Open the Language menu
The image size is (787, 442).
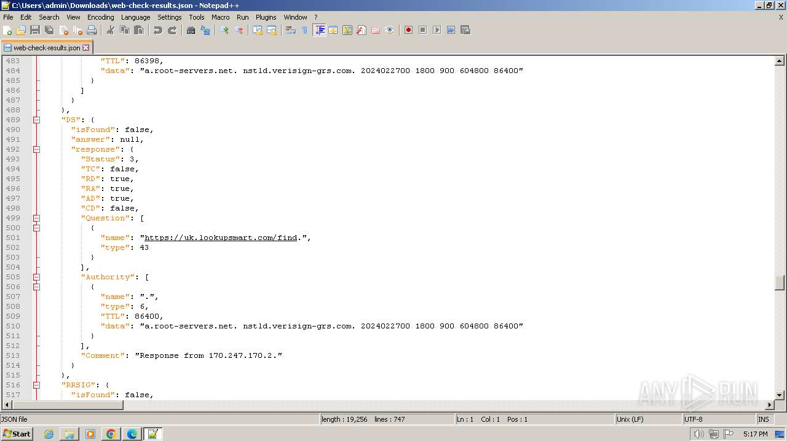[135, 17]
